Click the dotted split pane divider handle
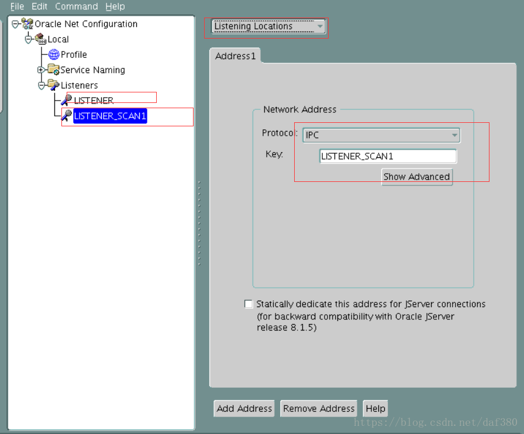This screenshot has width=524, height=434. (x=199, y=223)
